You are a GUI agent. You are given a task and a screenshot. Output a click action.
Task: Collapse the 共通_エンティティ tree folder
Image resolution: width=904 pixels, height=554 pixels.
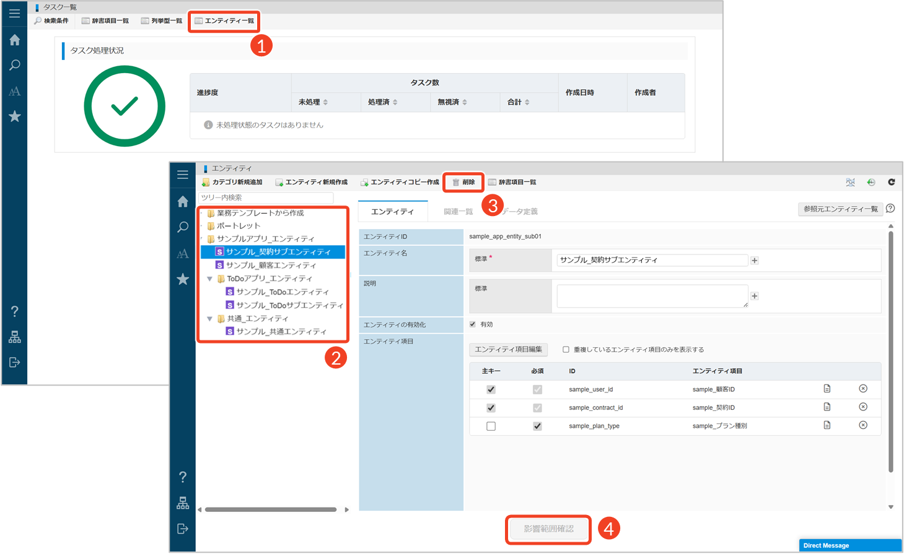[x=210, y=319]
